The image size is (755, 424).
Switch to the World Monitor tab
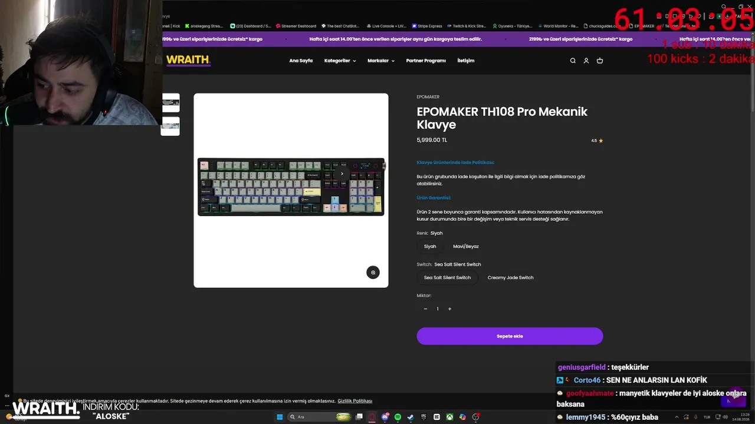(557, 26)
